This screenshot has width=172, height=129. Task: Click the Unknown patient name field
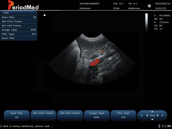click(x=85, y=8)
